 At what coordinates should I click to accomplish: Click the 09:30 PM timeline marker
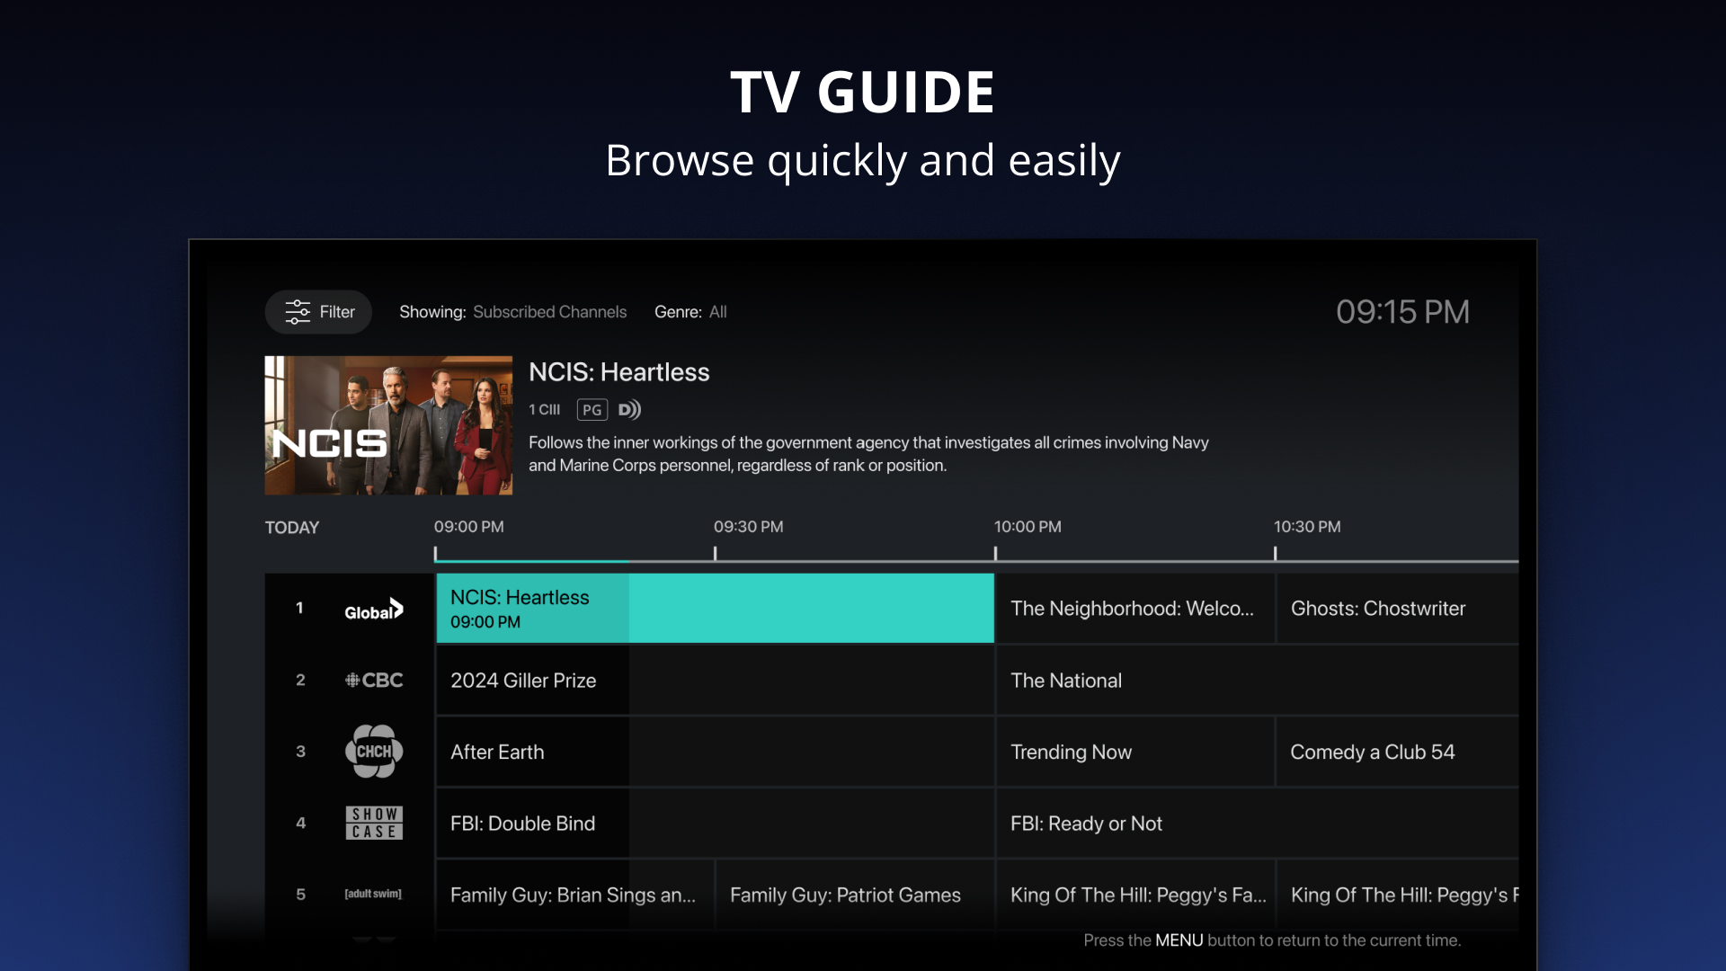tap(748, 527)
